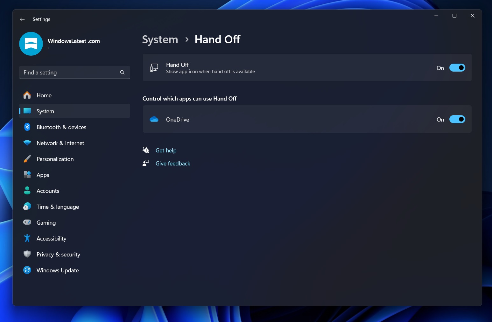Click the System breadcrumb link
Image resolution: width=492 pixels, height=322 pixels.
coord(160,39)
